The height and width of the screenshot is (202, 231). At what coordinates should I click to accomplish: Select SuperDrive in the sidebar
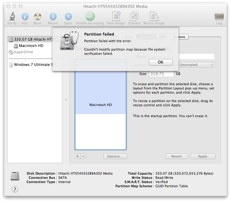21,52
